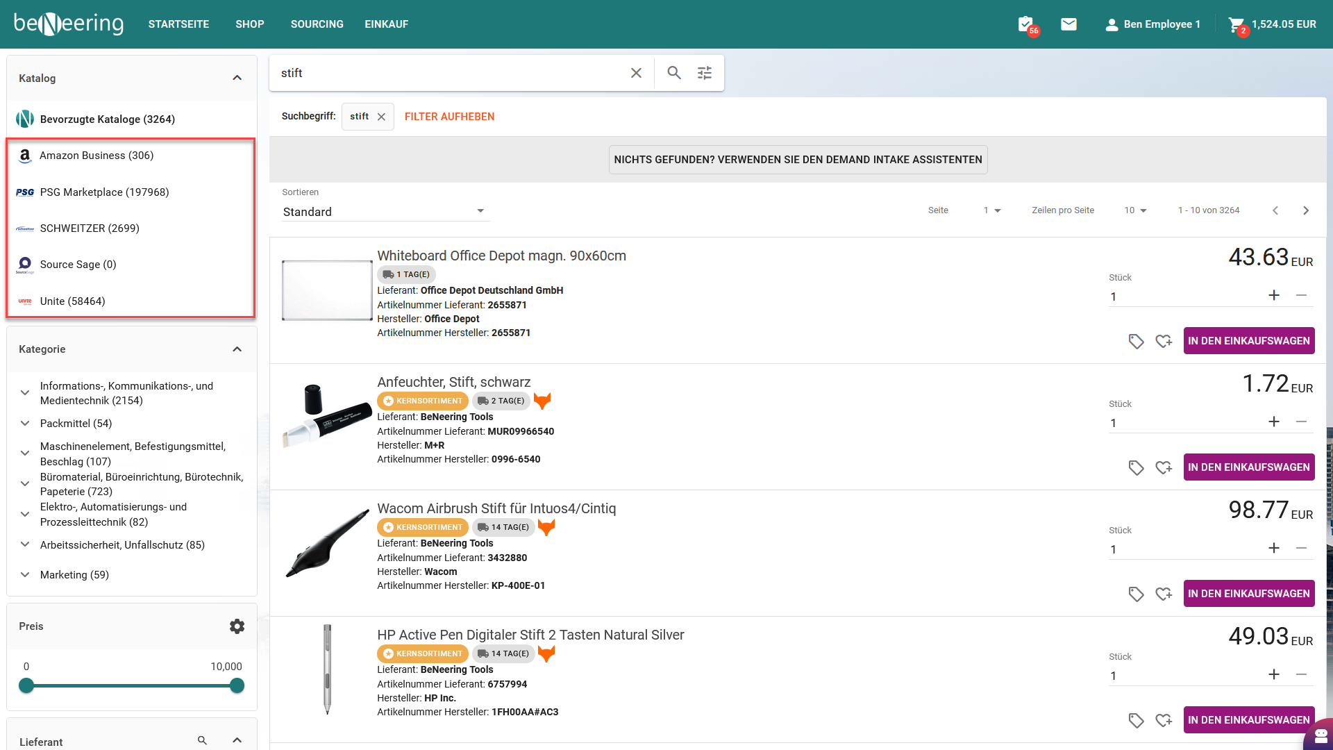Go to the SHOP menu
The image size is (1333, 750).
tap(249, 24)
